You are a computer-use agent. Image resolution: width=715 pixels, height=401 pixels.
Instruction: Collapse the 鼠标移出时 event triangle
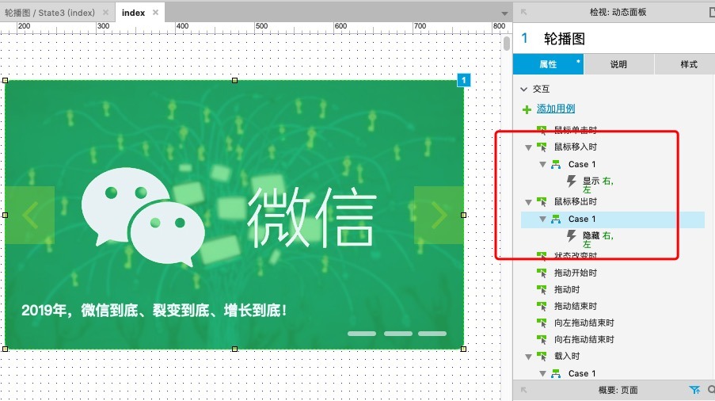(x=528, y=202)
